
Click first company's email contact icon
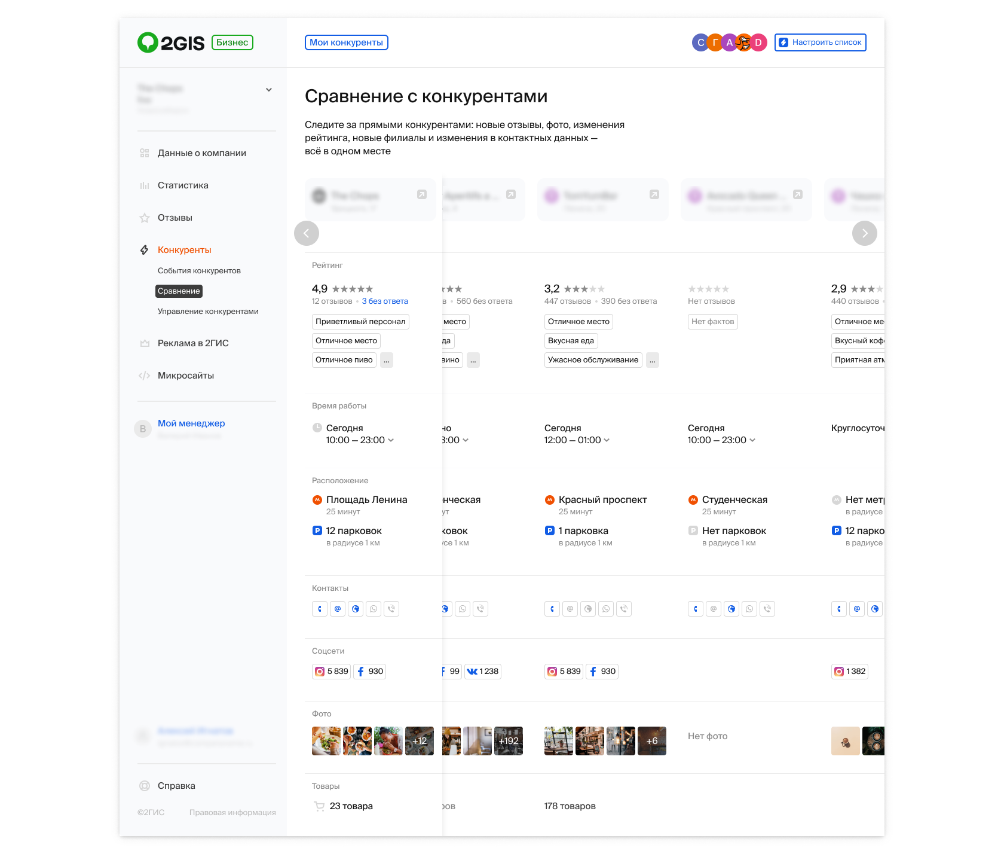coord(338,609)
